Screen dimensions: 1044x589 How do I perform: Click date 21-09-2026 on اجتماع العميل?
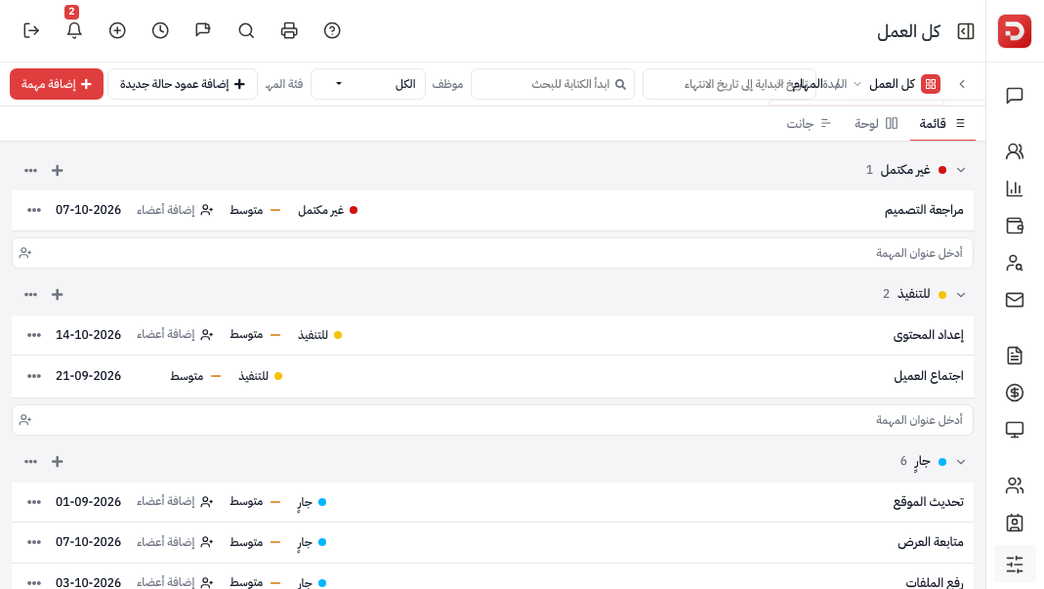tap(89, 376)
